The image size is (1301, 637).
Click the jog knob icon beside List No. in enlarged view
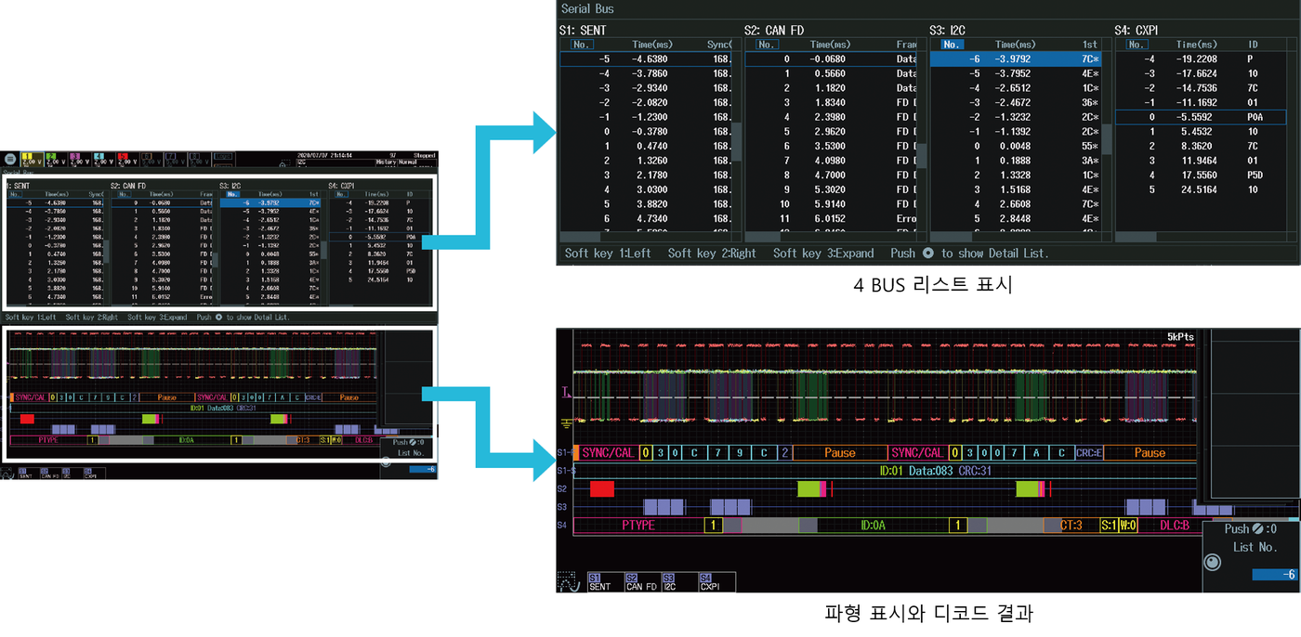pyautogui.click(x=1213, y=563)
